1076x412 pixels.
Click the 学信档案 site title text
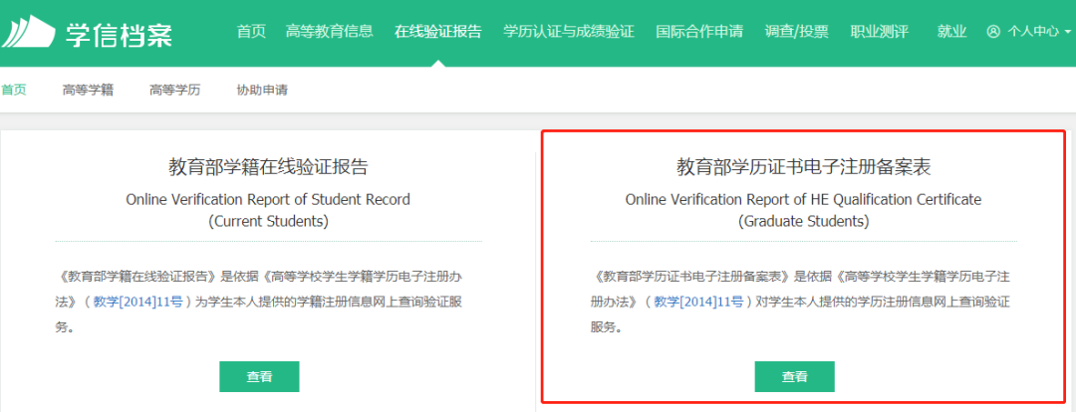point(120,34)
